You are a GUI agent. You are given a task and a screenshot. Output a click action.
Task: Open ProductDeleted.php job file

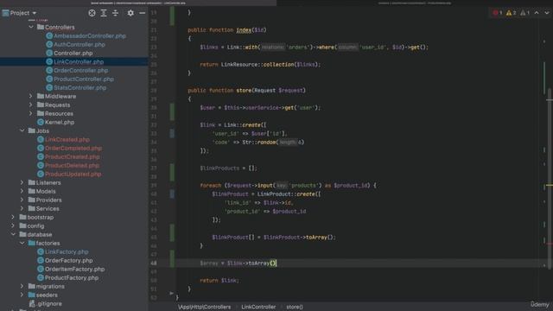click(x=72, y=165)
